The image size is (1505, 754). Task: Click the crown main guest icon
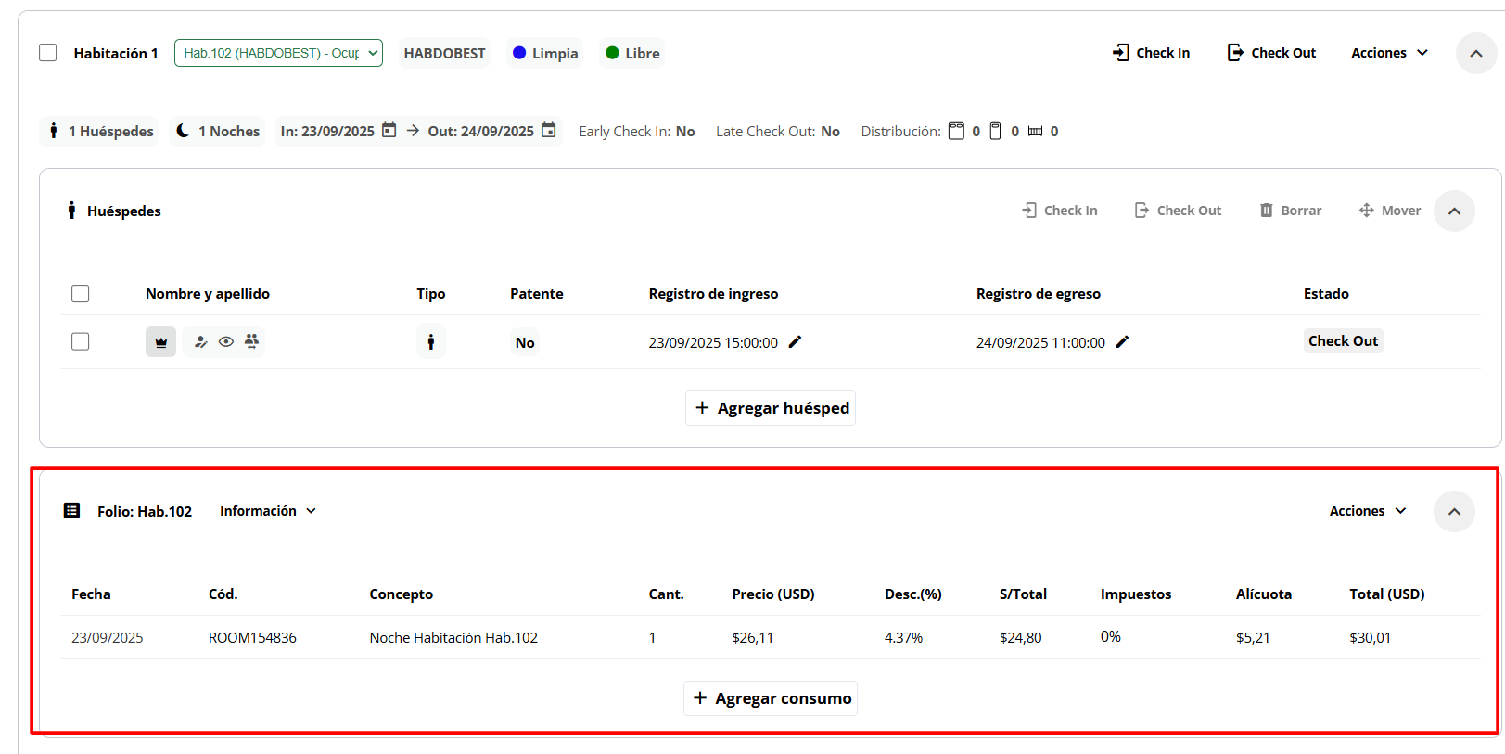coord(160,342)
